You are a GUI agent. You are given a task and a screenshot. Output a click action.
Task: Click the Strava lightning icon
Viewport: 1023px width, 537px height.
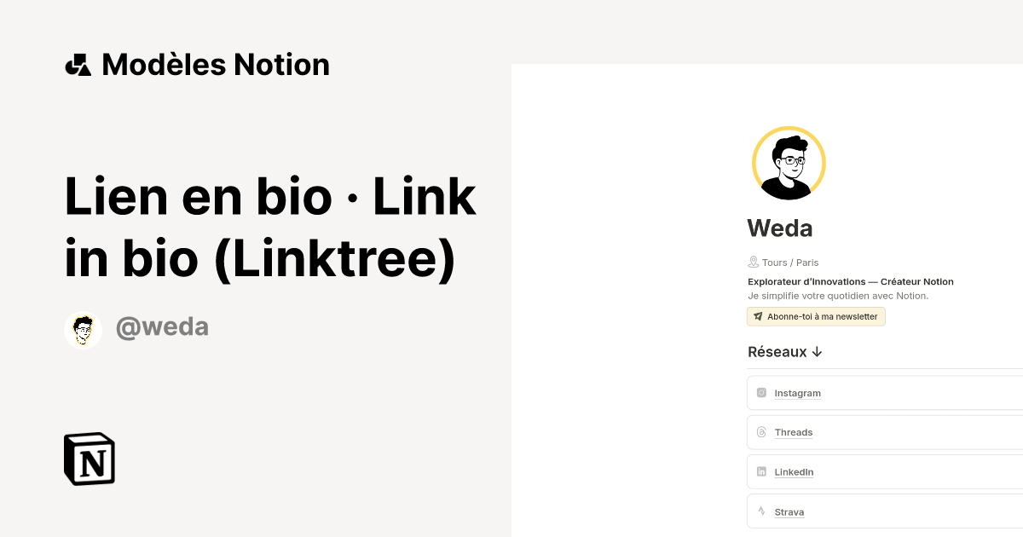760,511
